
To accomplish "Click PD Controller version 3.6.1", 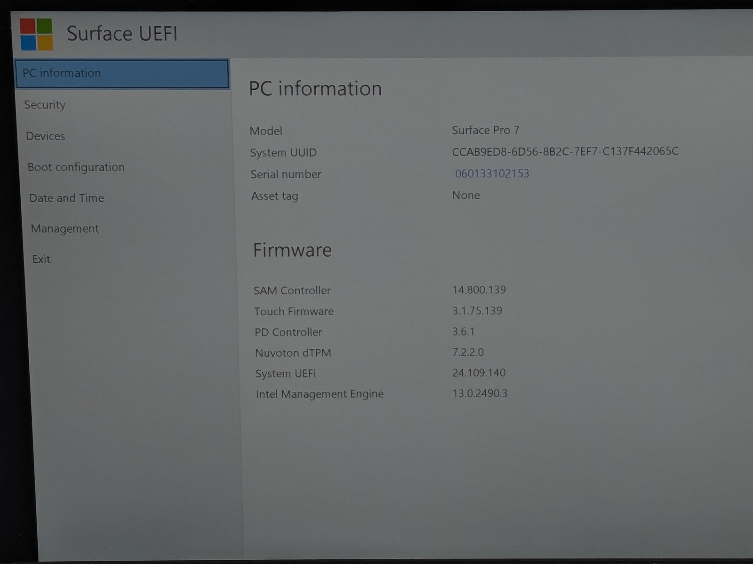I will [464, 331].
